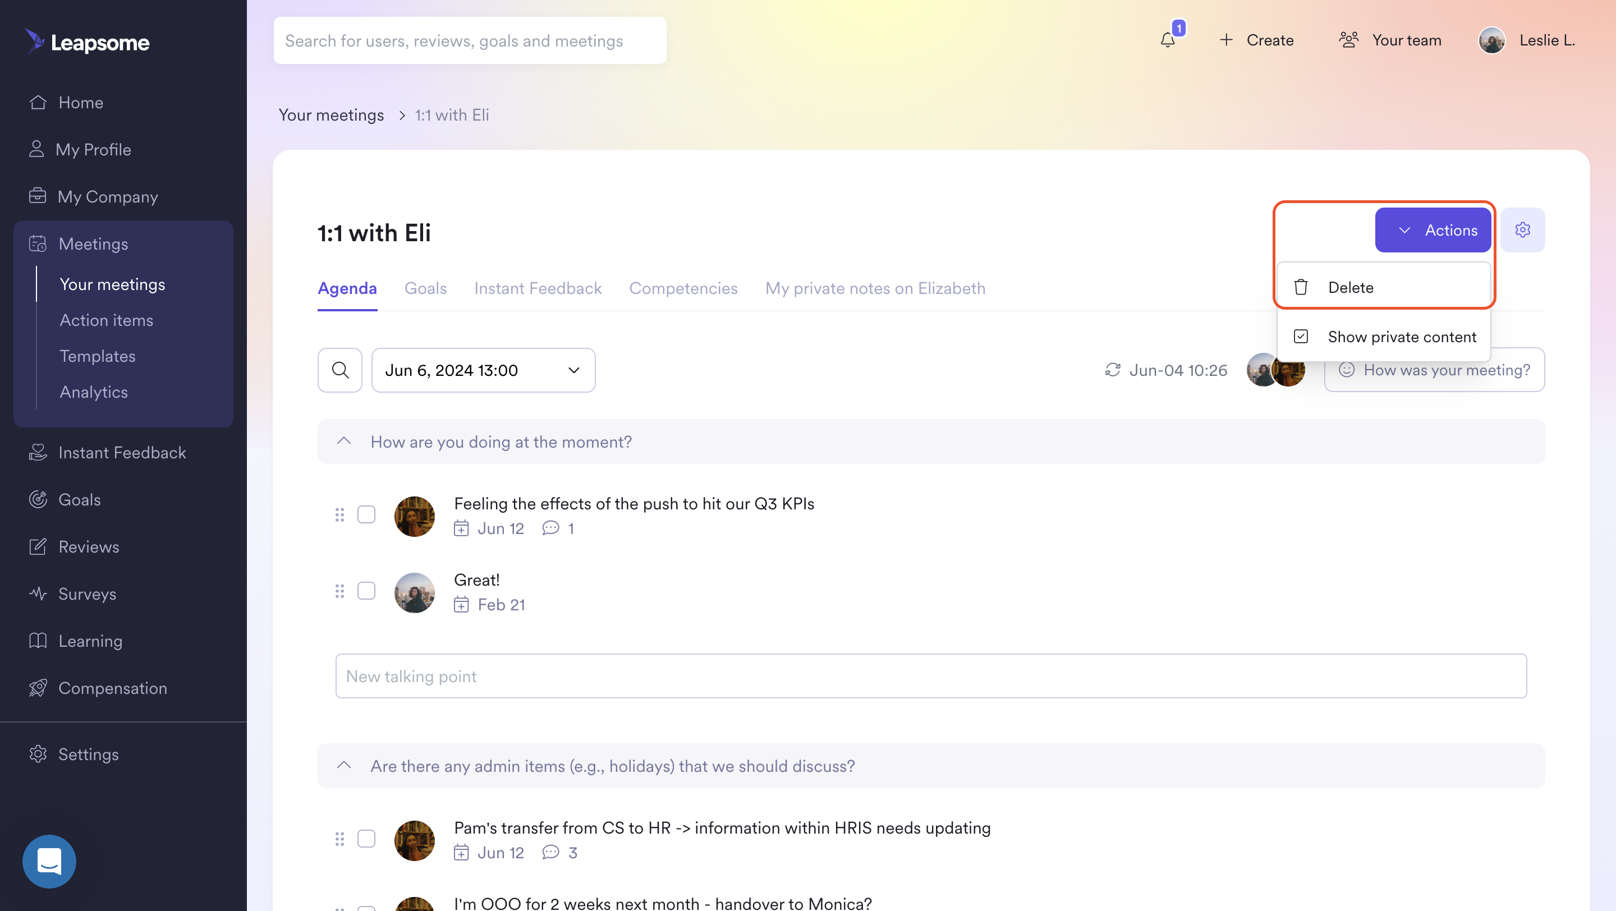This screenshot has width=1616, height=911.
Task: Click the Leapsome logo
Action: (x=87, y=42)
